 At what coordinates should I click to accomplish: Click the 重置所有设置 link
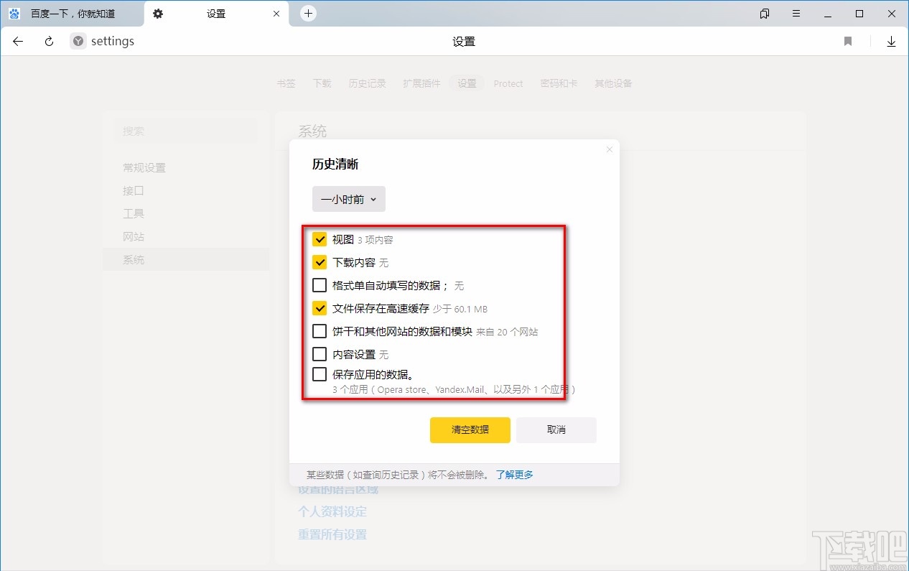tap(332, 534)
